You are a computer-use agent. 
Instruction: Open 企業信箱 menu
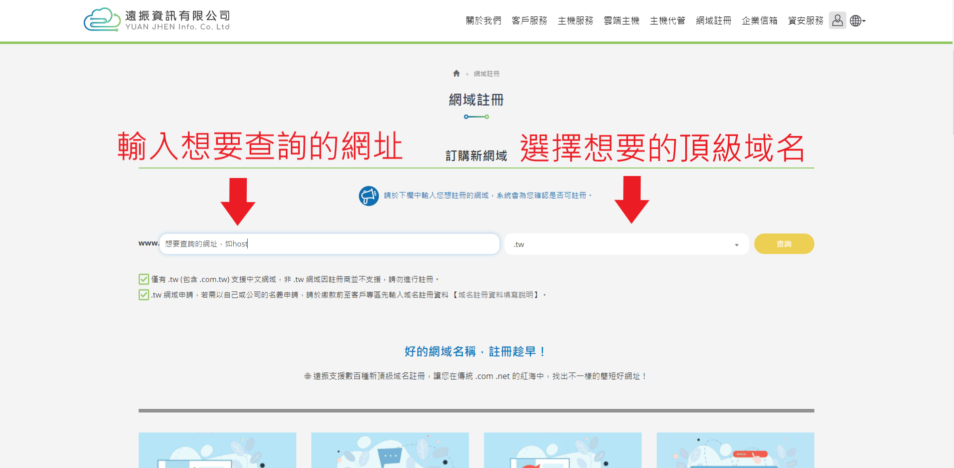(x=760, y=20)
